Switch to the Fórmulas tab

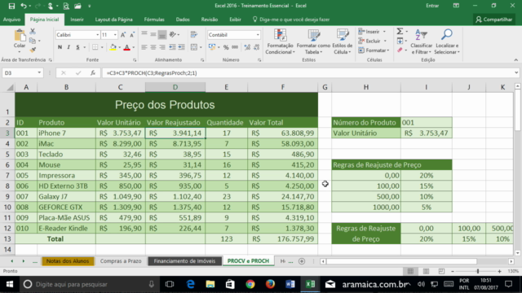[x=154, y=20]
